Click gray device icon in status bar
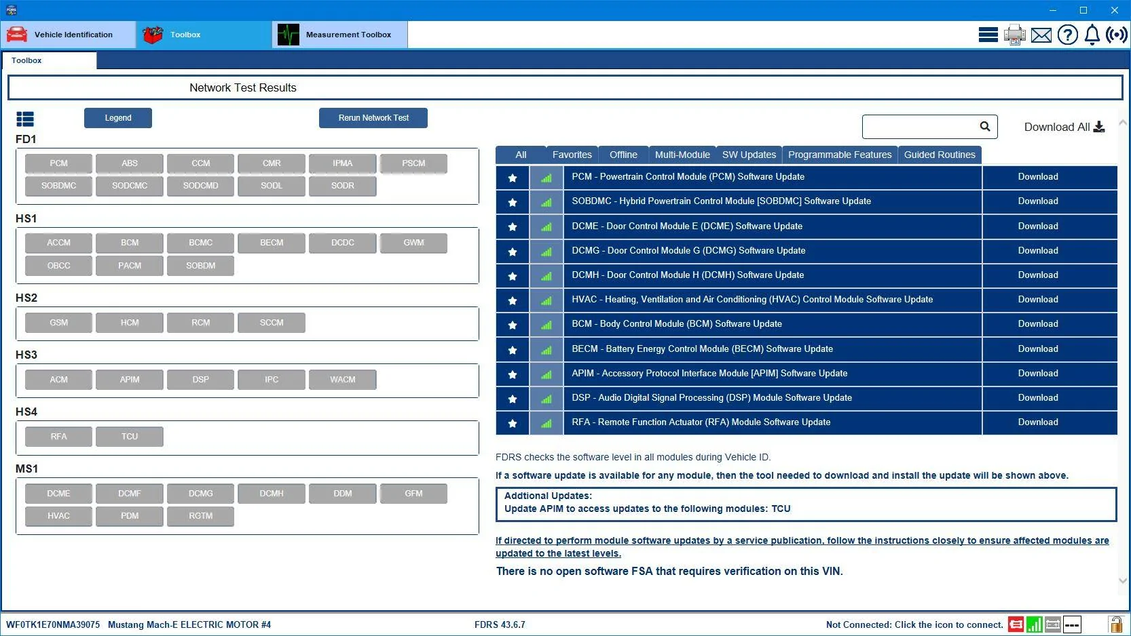This screenshot has width=1131, height=636. [1053, 624]
